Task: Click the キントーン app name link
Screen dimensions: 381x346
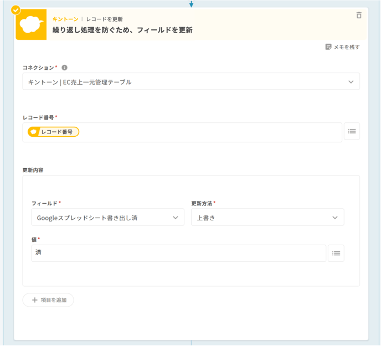Action: click(x=65, y=19)
